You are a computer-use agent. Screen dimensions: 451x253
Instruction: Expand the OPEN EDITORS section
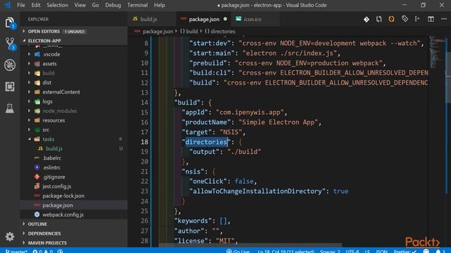24,31
